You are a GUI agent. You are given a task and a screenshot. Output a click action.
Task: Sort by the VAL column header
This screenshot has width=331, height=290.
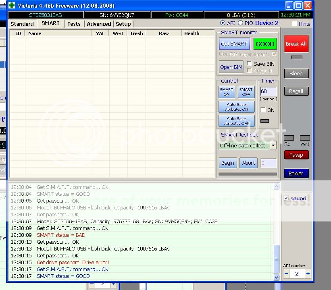coord(100,33)
